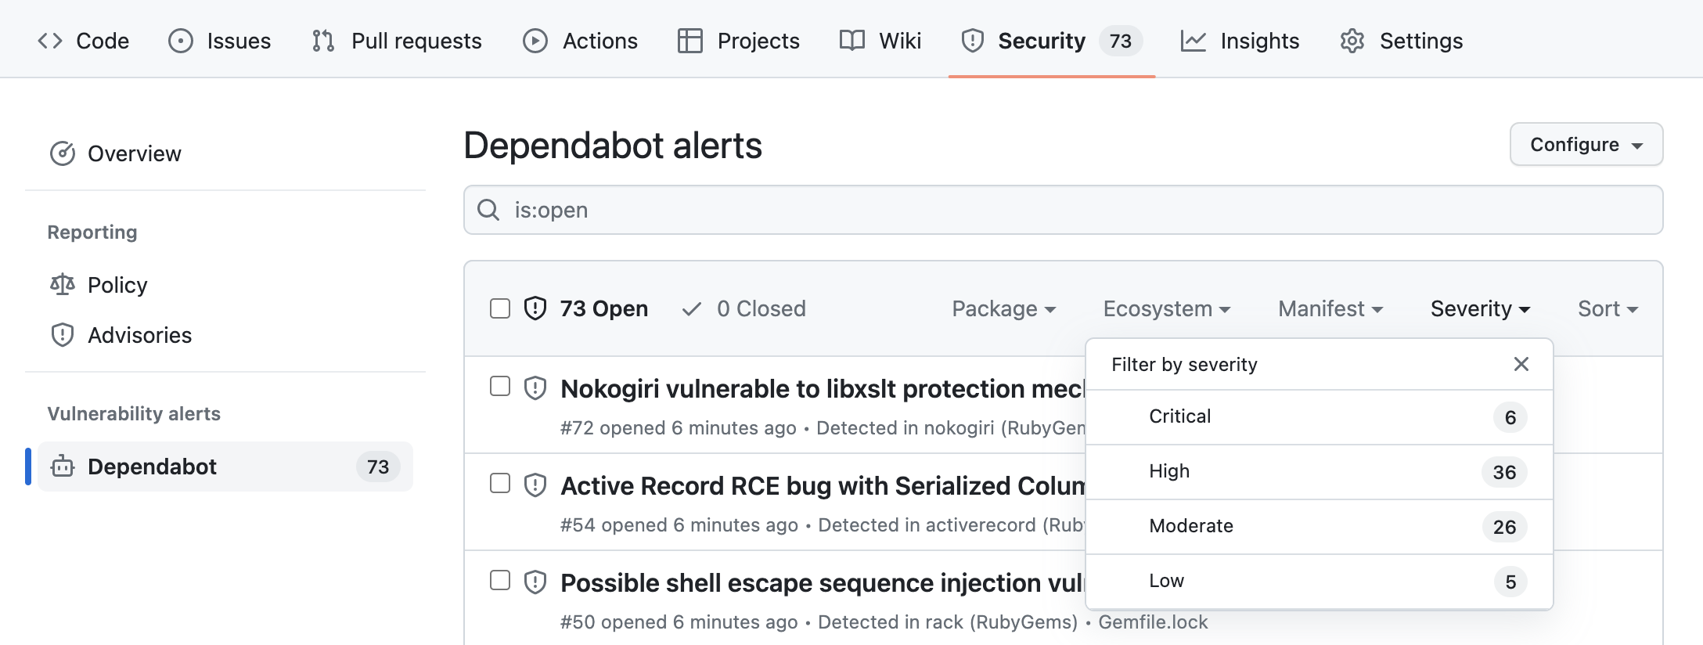Check the Nokogiri libxslt alert checkbox

coord(500,387)
